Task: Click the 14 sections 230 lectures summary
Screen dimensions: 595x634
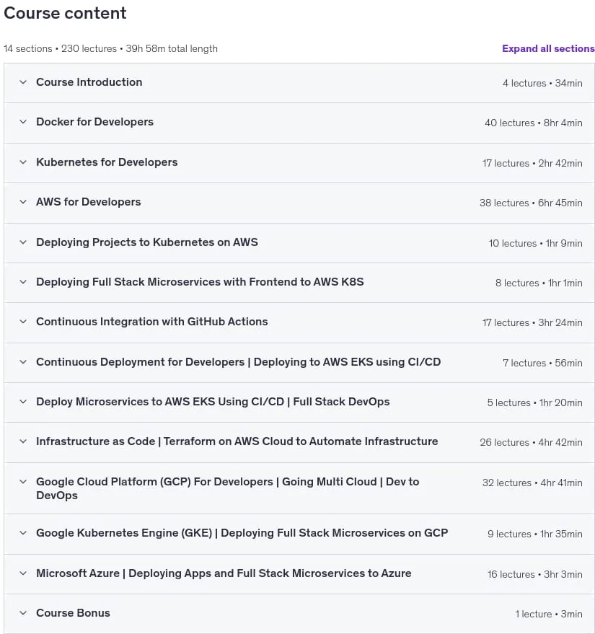Action: pos(111,48)
